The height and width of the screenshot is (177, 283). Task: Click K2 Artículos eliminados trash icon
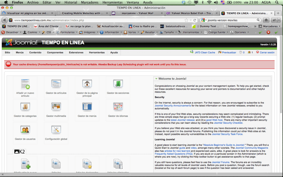pyautogui.click(x=118, y=164)
